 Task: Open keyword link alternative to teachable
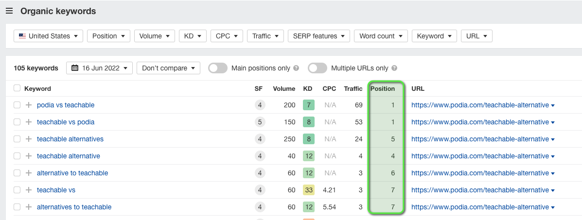coord(72,173)
